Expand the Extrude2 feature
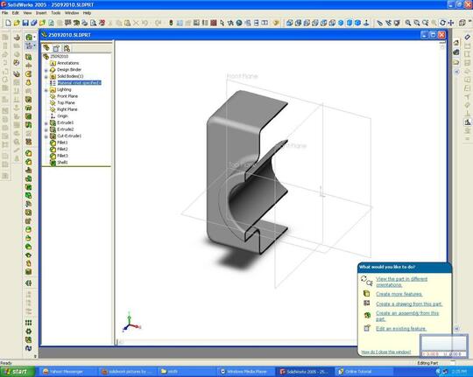Image resolution: width=473 pixels, height=377 pixels. [x=46, y=129]
